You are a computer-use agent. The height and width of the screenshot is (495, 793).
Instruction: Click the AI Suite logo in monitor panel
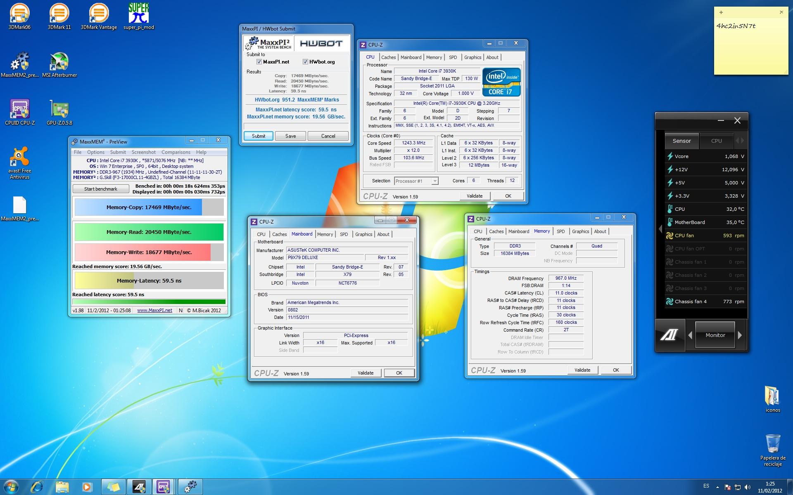coord(669,335)
